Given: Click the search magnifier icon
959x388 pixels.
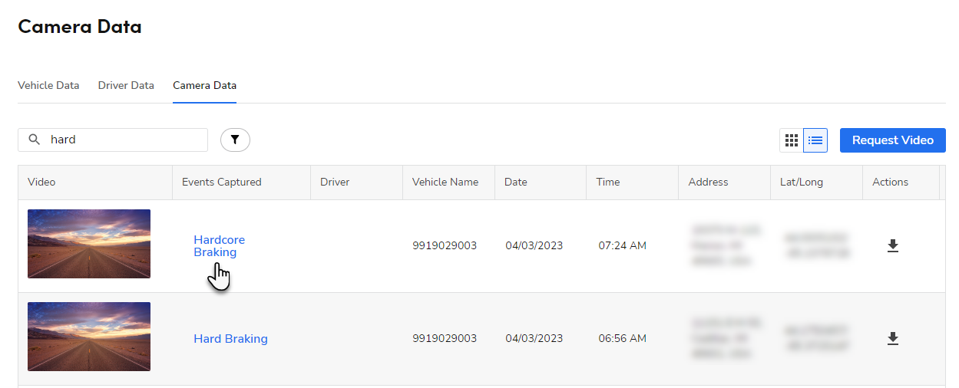Looking at the screenshot, I should tap(34, 140).
